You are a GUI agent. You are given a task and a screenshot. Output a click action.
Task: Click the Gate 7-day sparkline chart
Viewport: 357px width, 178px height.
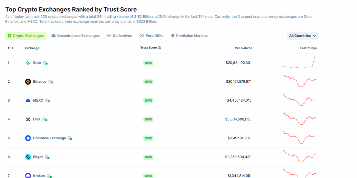click(x=299, y=62)
